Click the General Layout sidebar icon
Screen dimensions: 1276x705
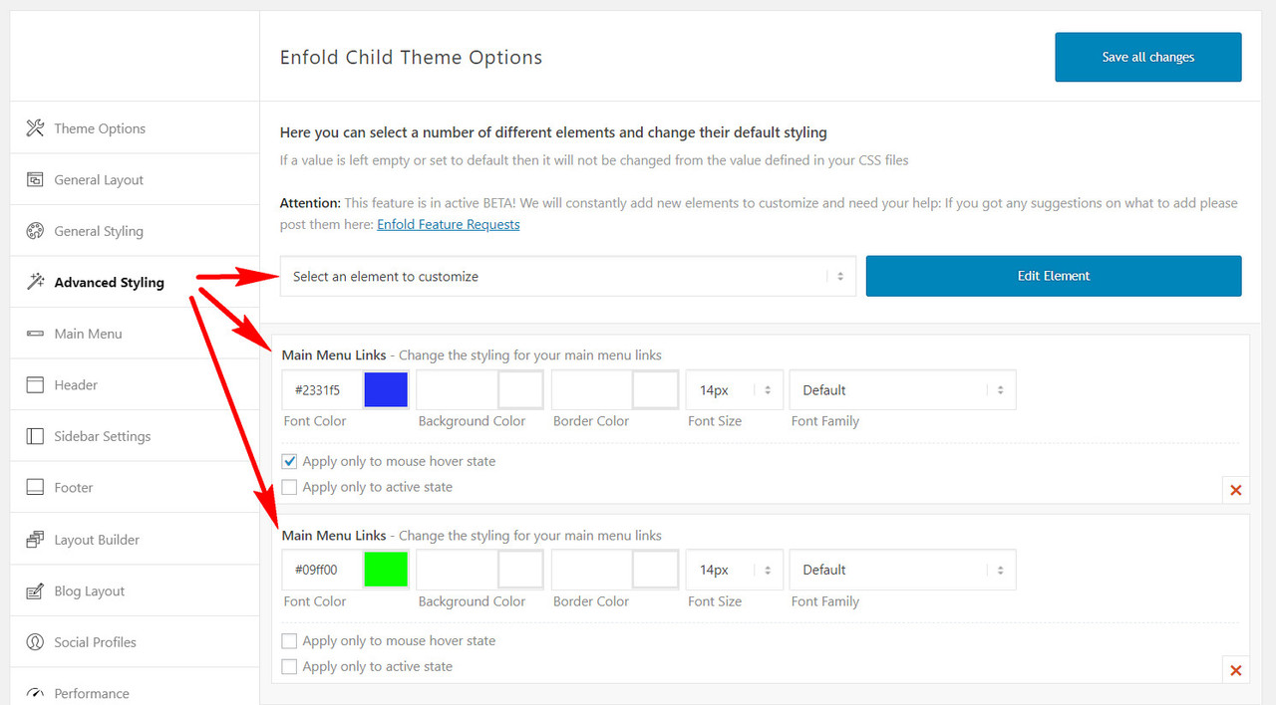(35, 179)
